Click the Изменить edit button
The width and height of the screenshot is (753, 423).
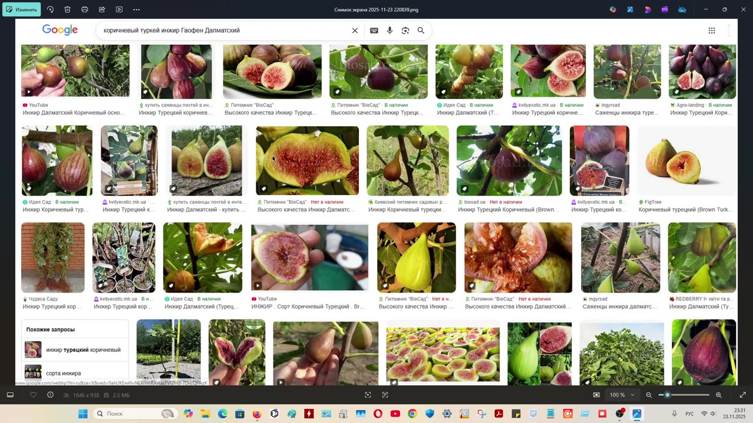pyautogui.click(x=22, y=9)
